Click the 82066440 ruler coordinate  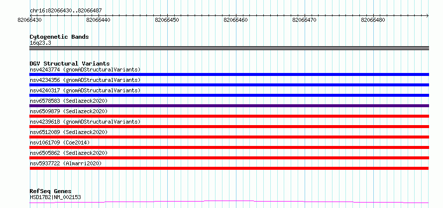point(99,20)
